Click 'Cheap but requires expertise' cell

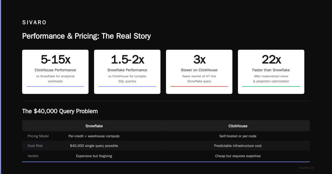pyautogui.click(x=238, y=156)
